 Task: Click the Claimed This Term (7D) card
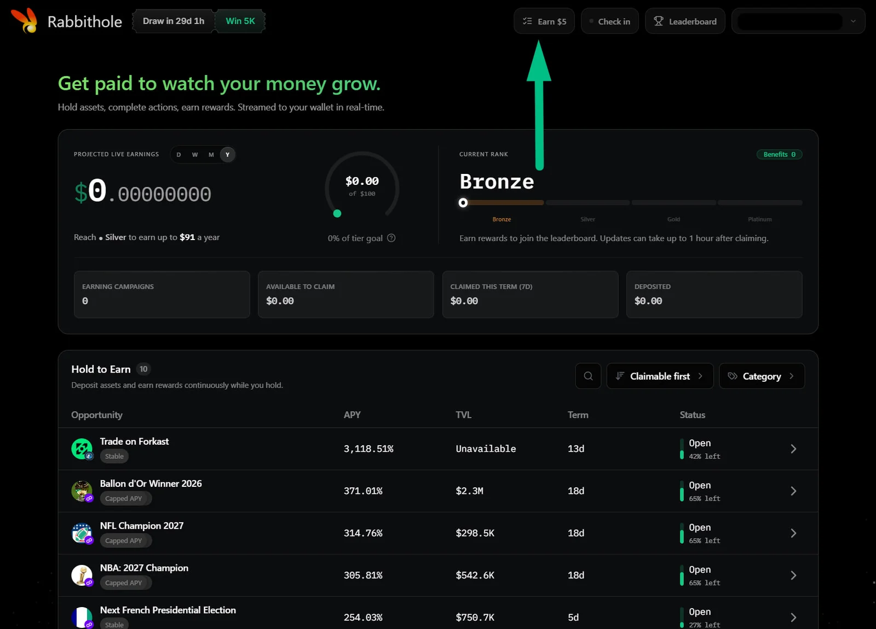click(530, 294)
